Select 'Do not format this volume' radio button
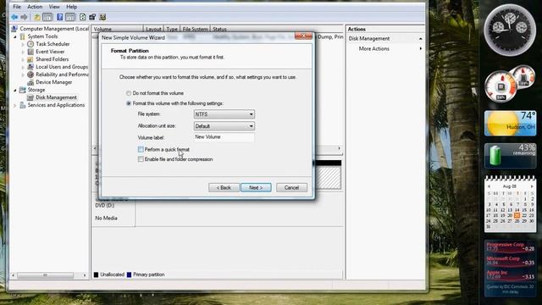This screenshot has width=542, height=305. tap(129, 93)
